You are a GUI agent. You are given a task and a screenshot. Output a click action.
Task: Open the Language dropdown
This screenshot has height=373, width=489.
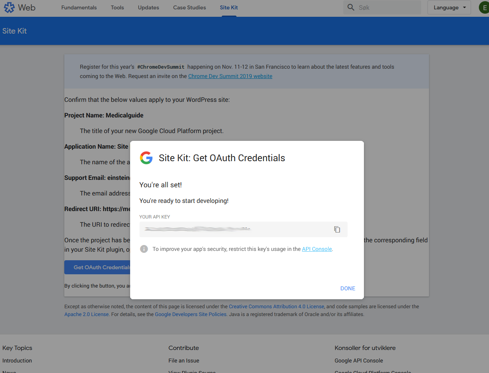click(x=449, y=7)
